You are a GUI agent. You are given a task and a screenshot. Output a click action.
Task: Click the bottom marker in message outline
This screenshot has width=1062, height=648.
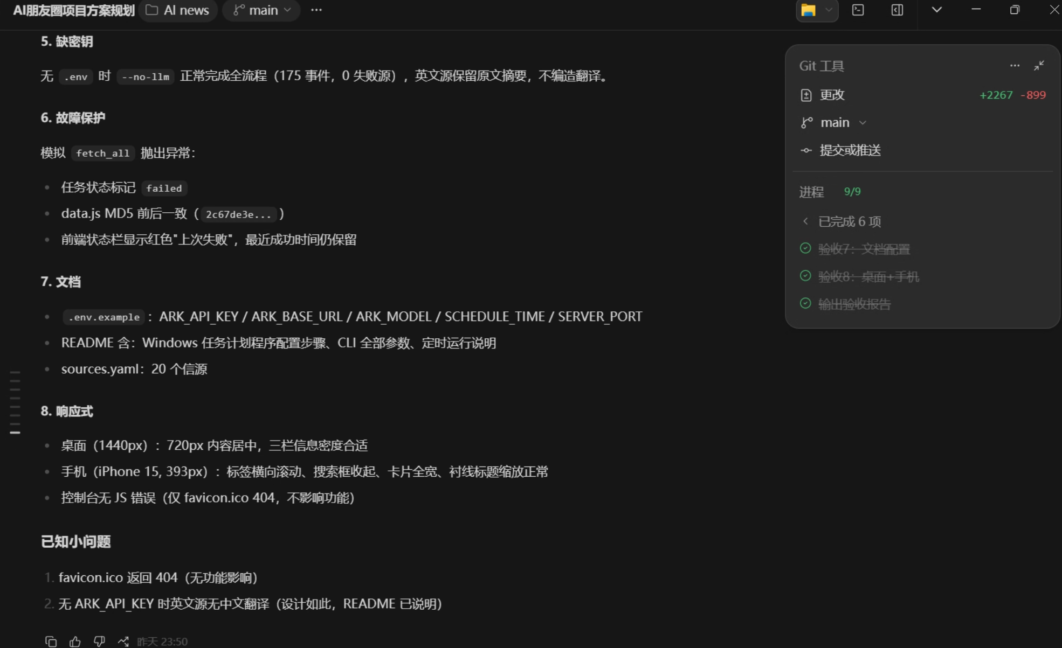click(x=15, y=433)
